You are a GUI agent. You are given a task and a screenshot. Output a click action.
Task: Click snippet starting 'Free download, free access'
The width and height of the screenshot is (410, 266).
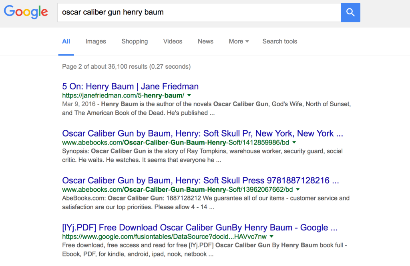(205, 250)
